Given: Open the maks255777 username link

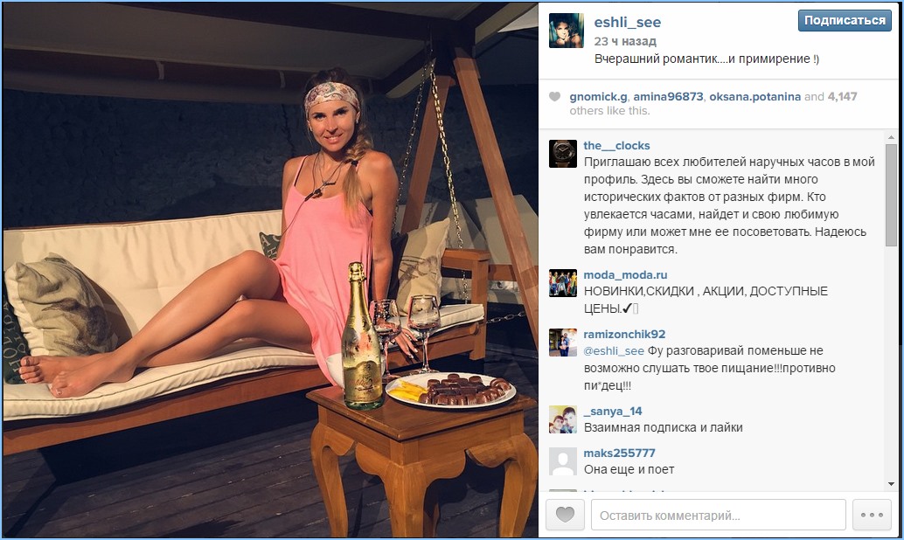Looking at the screenshot, I should click(x=619, y=453).
